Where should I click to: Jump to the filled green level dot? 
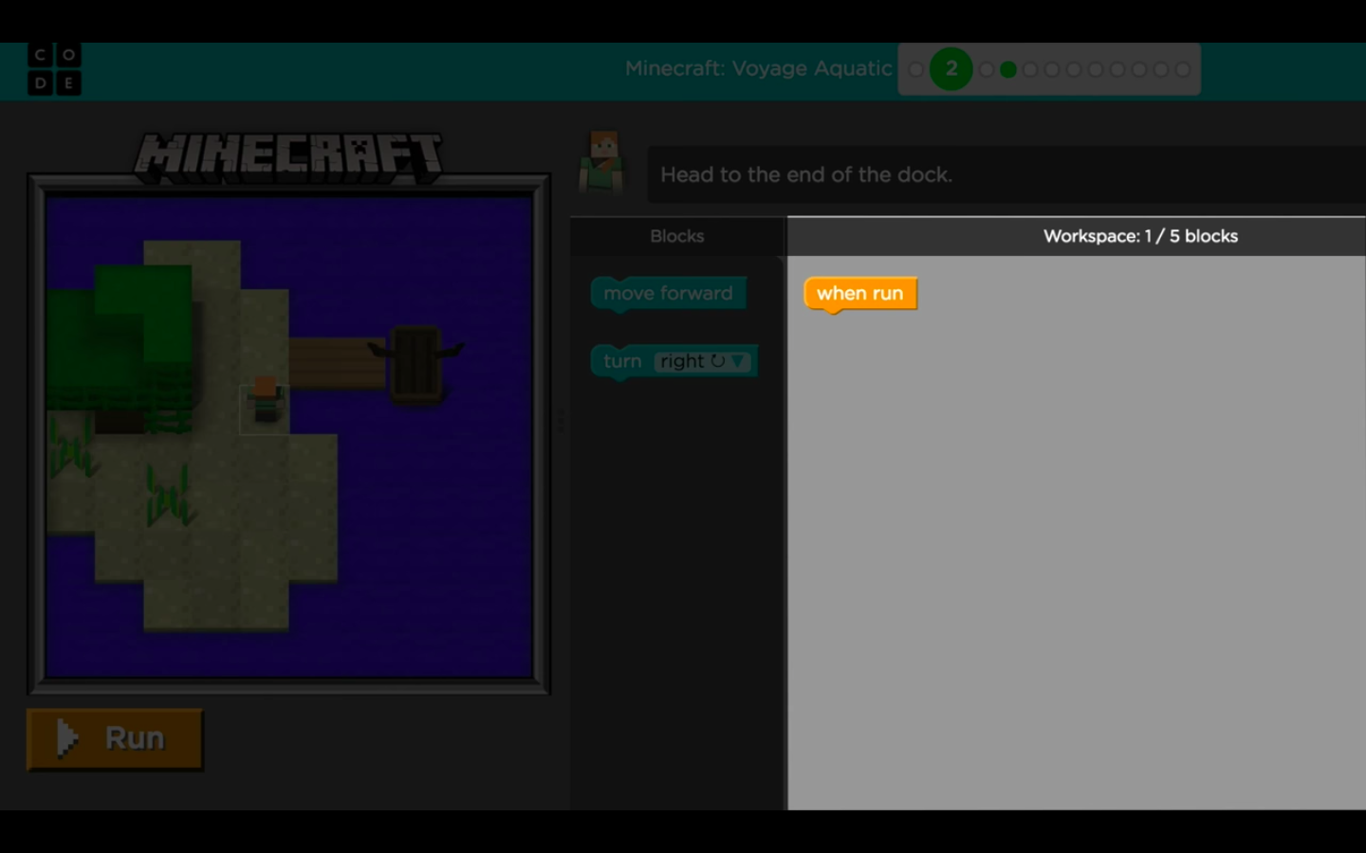(1008, 69)
